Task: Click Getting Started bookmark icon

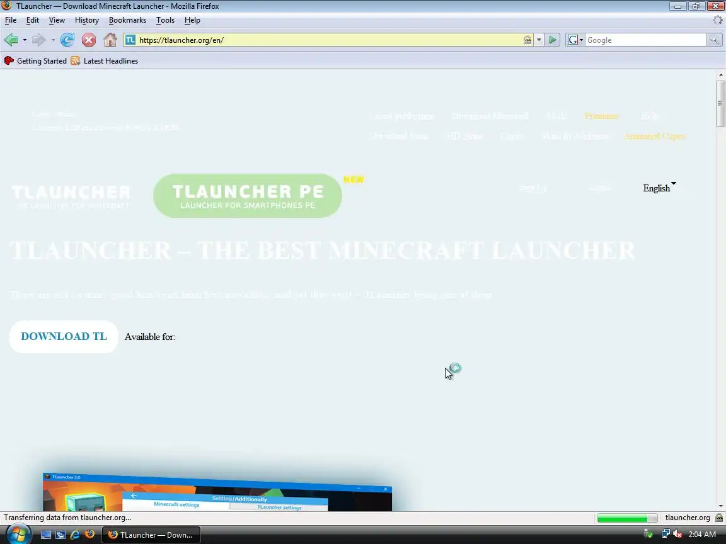Action: point(9,60)
